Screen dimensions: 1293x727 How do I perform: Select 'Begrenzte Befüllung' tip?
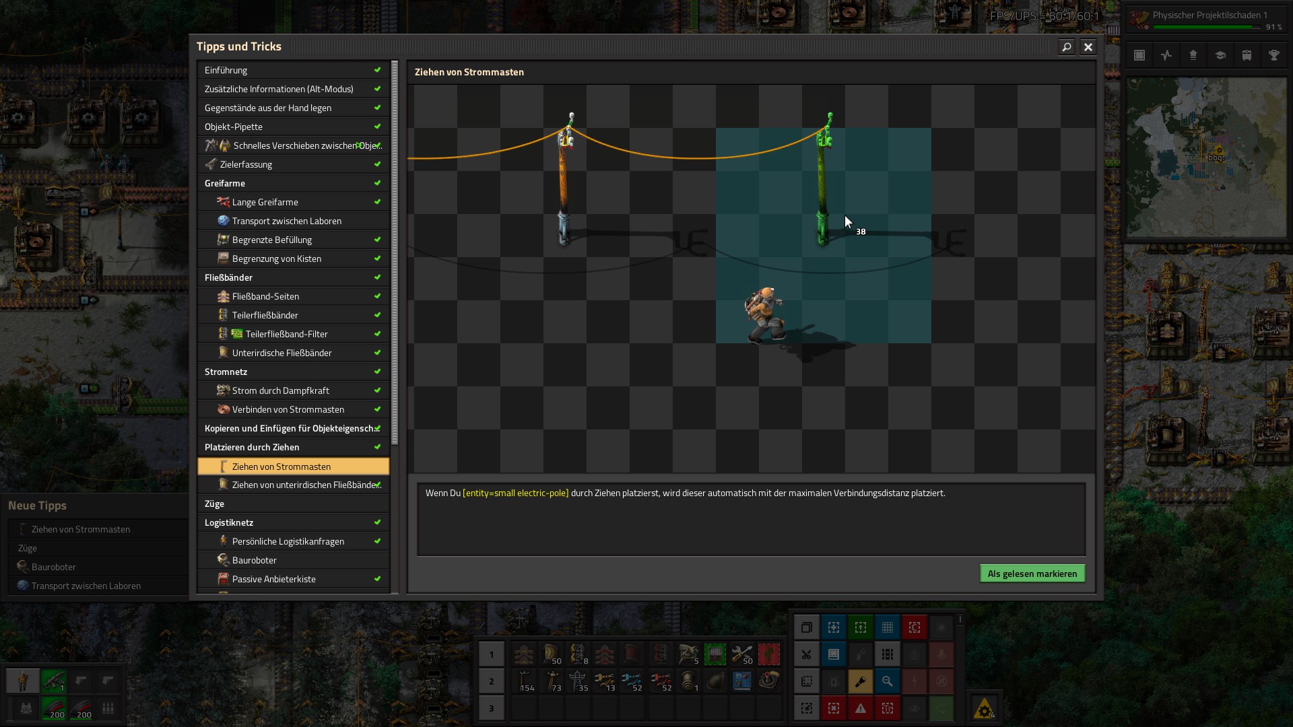[294, 240]
